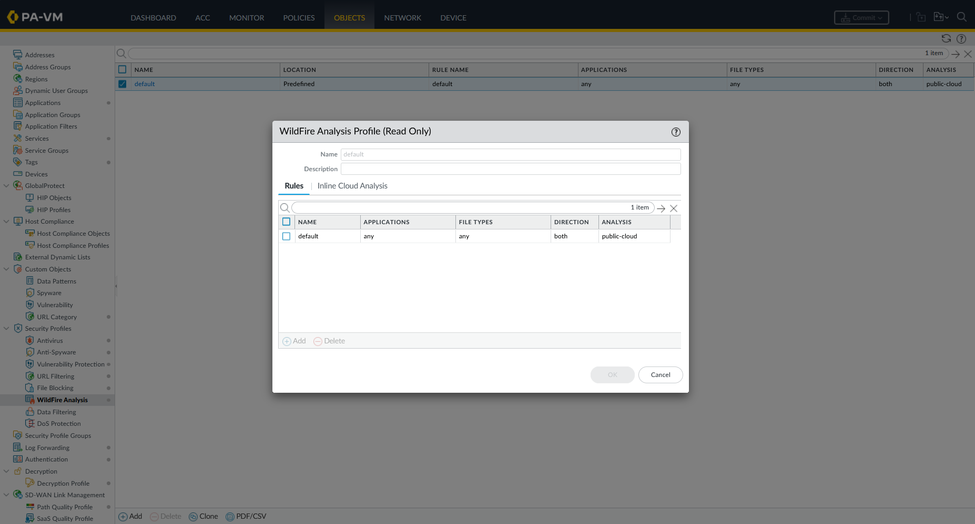Click the Antivirus shield icon

(30, 340)
